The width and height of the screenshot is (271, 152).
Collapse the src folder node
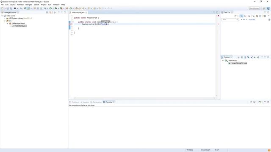5,21
